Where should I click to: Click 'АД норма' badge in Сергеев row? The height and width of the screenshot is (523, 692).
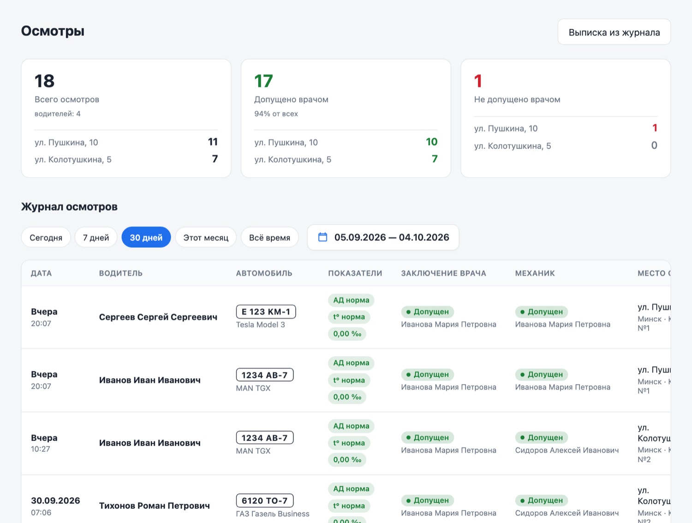[x=351, y=300]
